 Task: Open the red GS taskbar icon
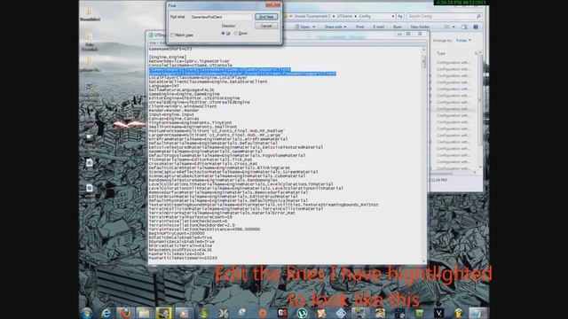coord(282,313)
